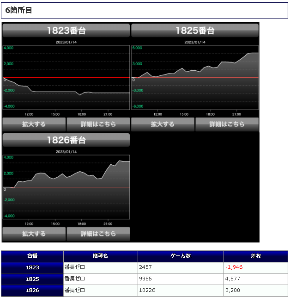Click the ゲーム数 column header
The width and height of the screenshot is (290, 298).
181,256
